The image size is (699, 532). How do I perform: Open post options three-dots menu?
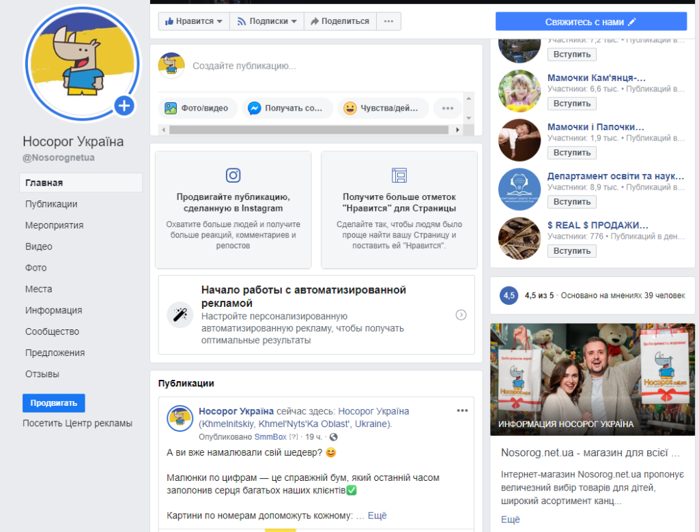click(x=462, y=411)
